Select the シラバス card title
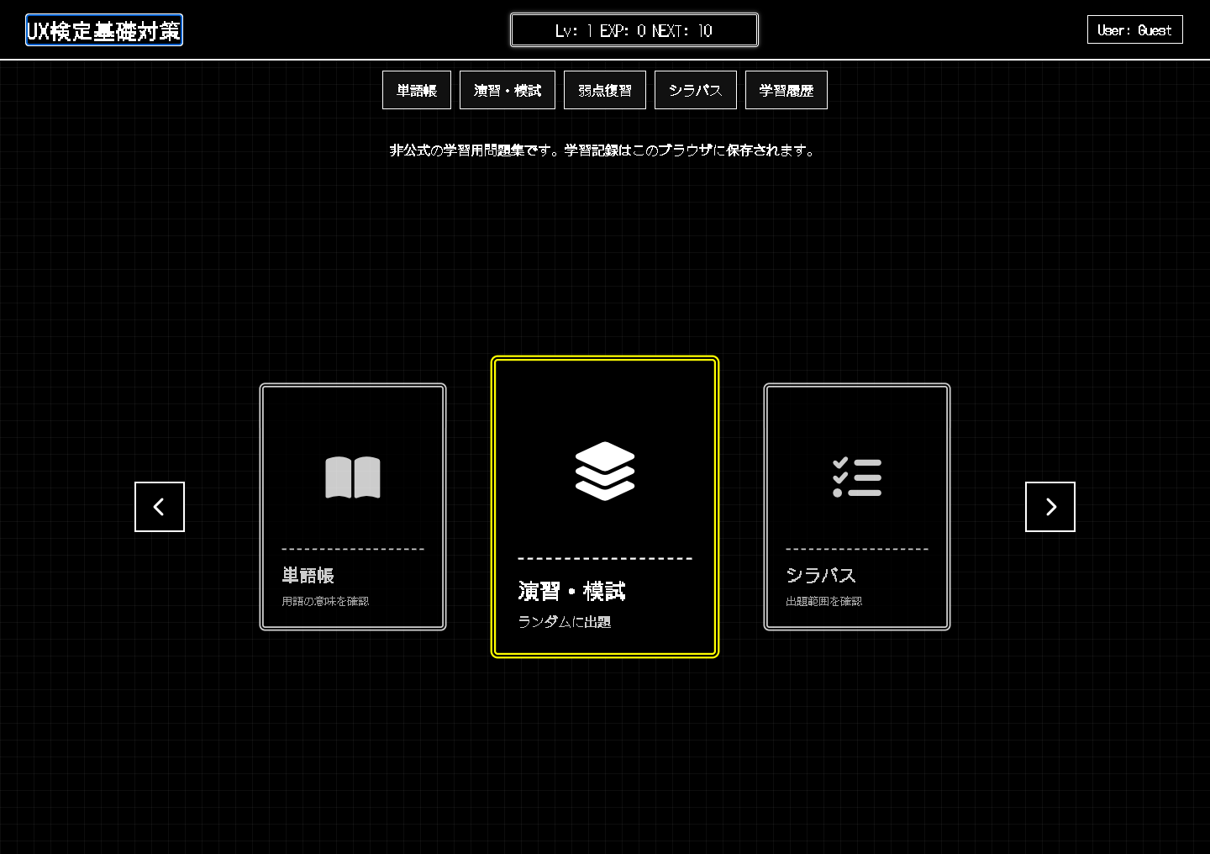 click(x=821, y=576)
